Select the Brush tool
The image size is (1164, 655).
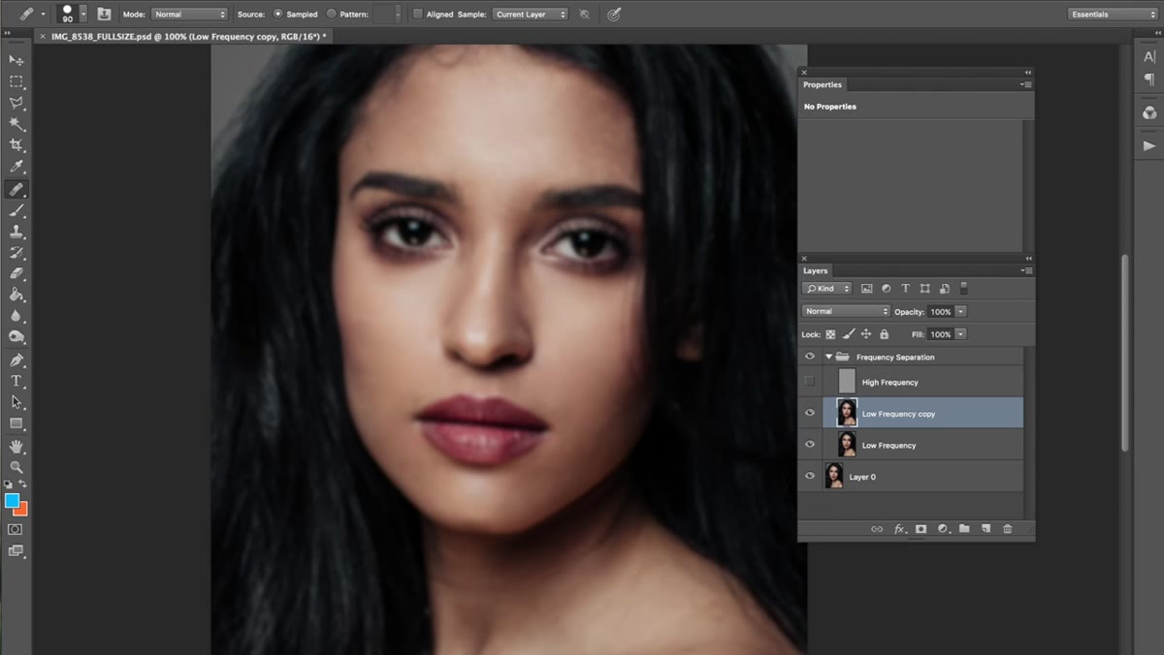[x=16, y=211]
